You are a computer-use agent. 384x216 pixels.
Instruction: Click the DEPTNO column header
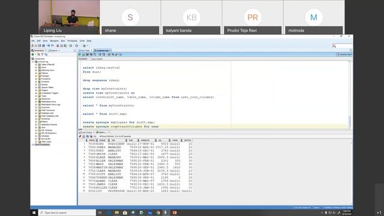pos(187,140)
